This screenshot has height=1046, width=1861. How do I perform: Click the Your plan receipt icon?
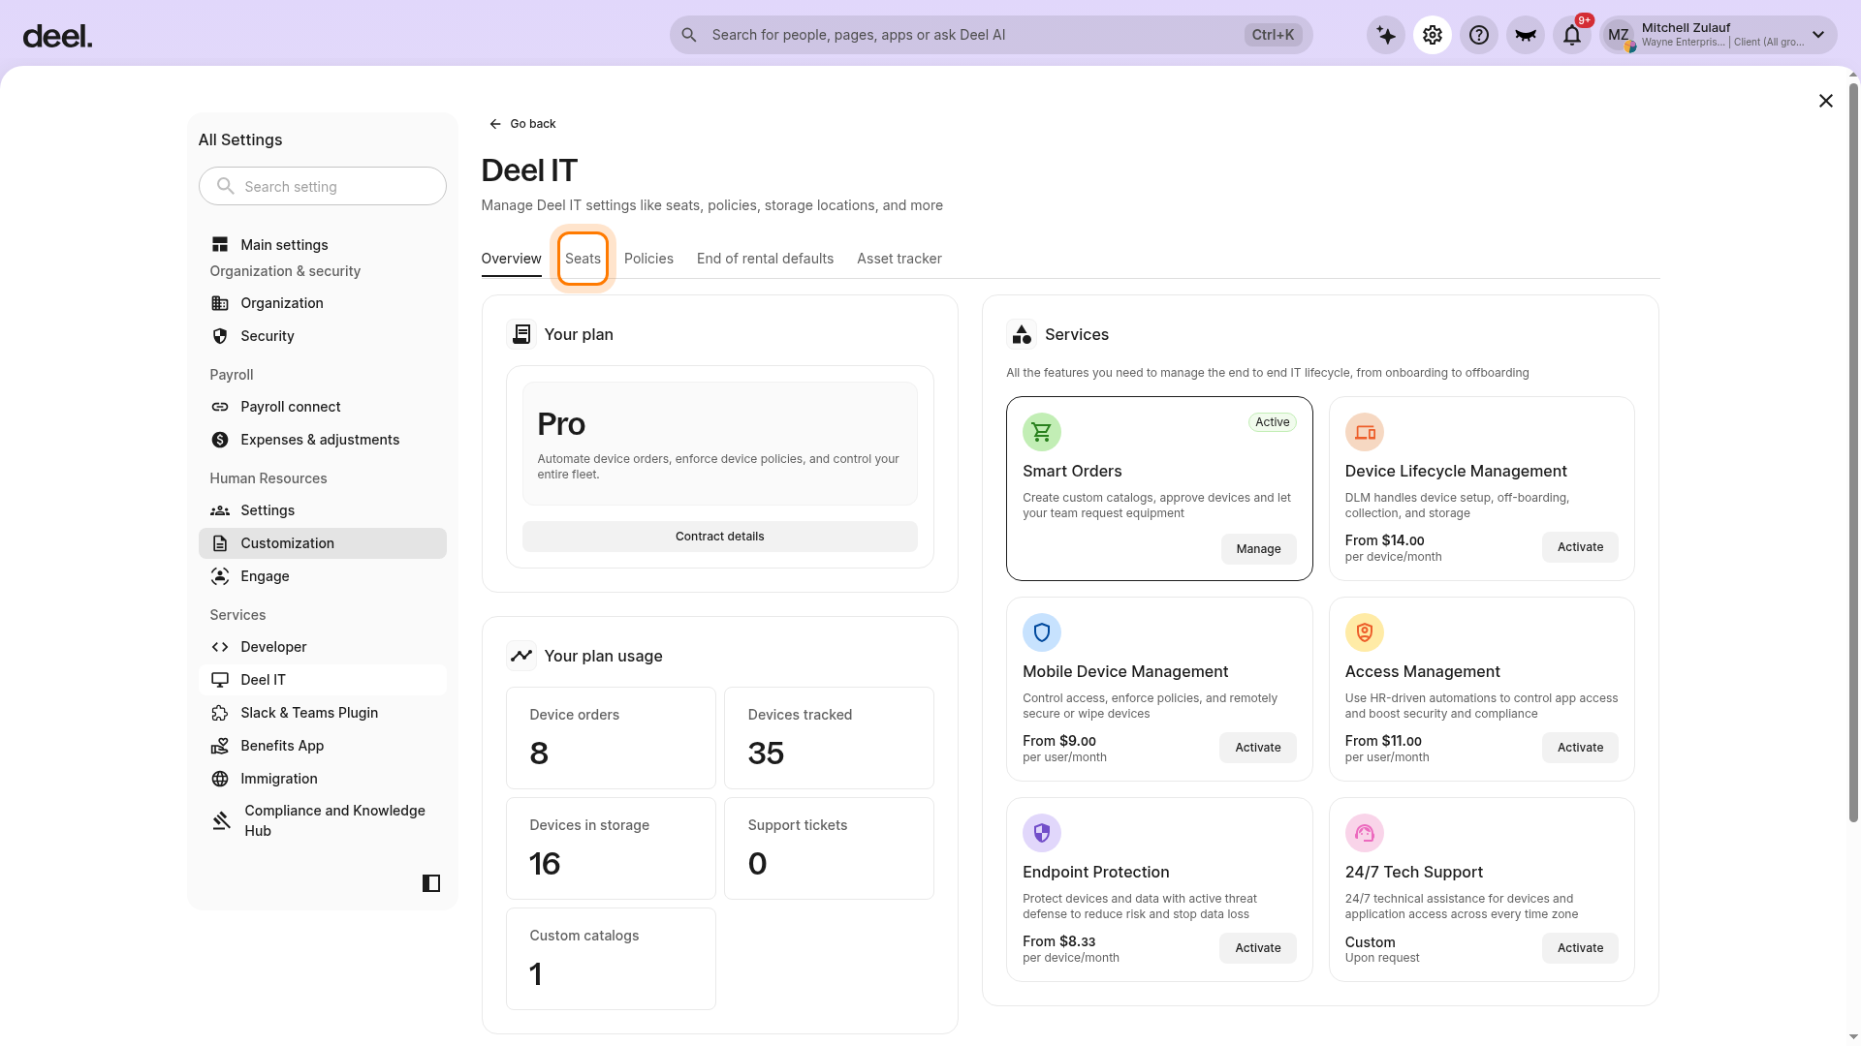pyautogui.click(x=521, y=334)
